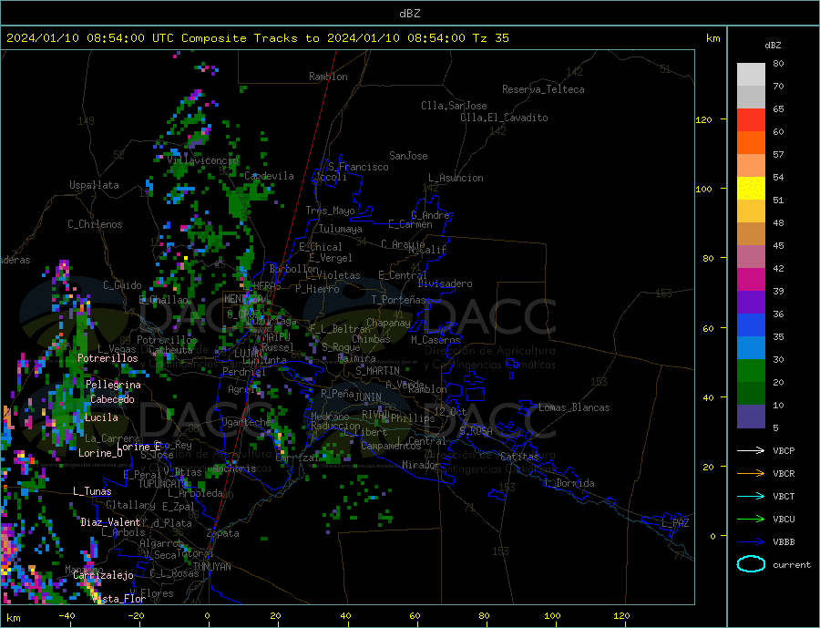Screen dimensions: 820x628
Task: Click the orange VBCR arrow in legend
Action: (751, 474)
